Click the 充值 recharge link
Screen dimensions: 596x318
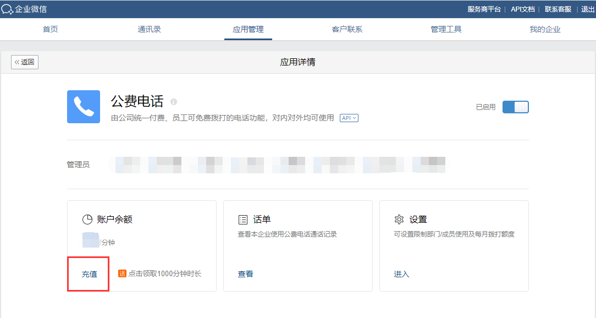pos(89,274)
